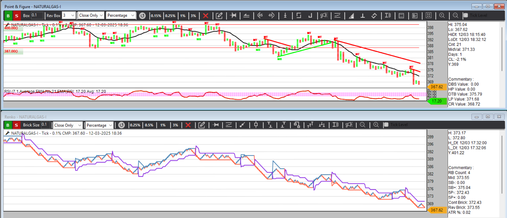Select the 0.5% brick preset
The height and width of the screenshot is (218, 507).
pos(149,125)
